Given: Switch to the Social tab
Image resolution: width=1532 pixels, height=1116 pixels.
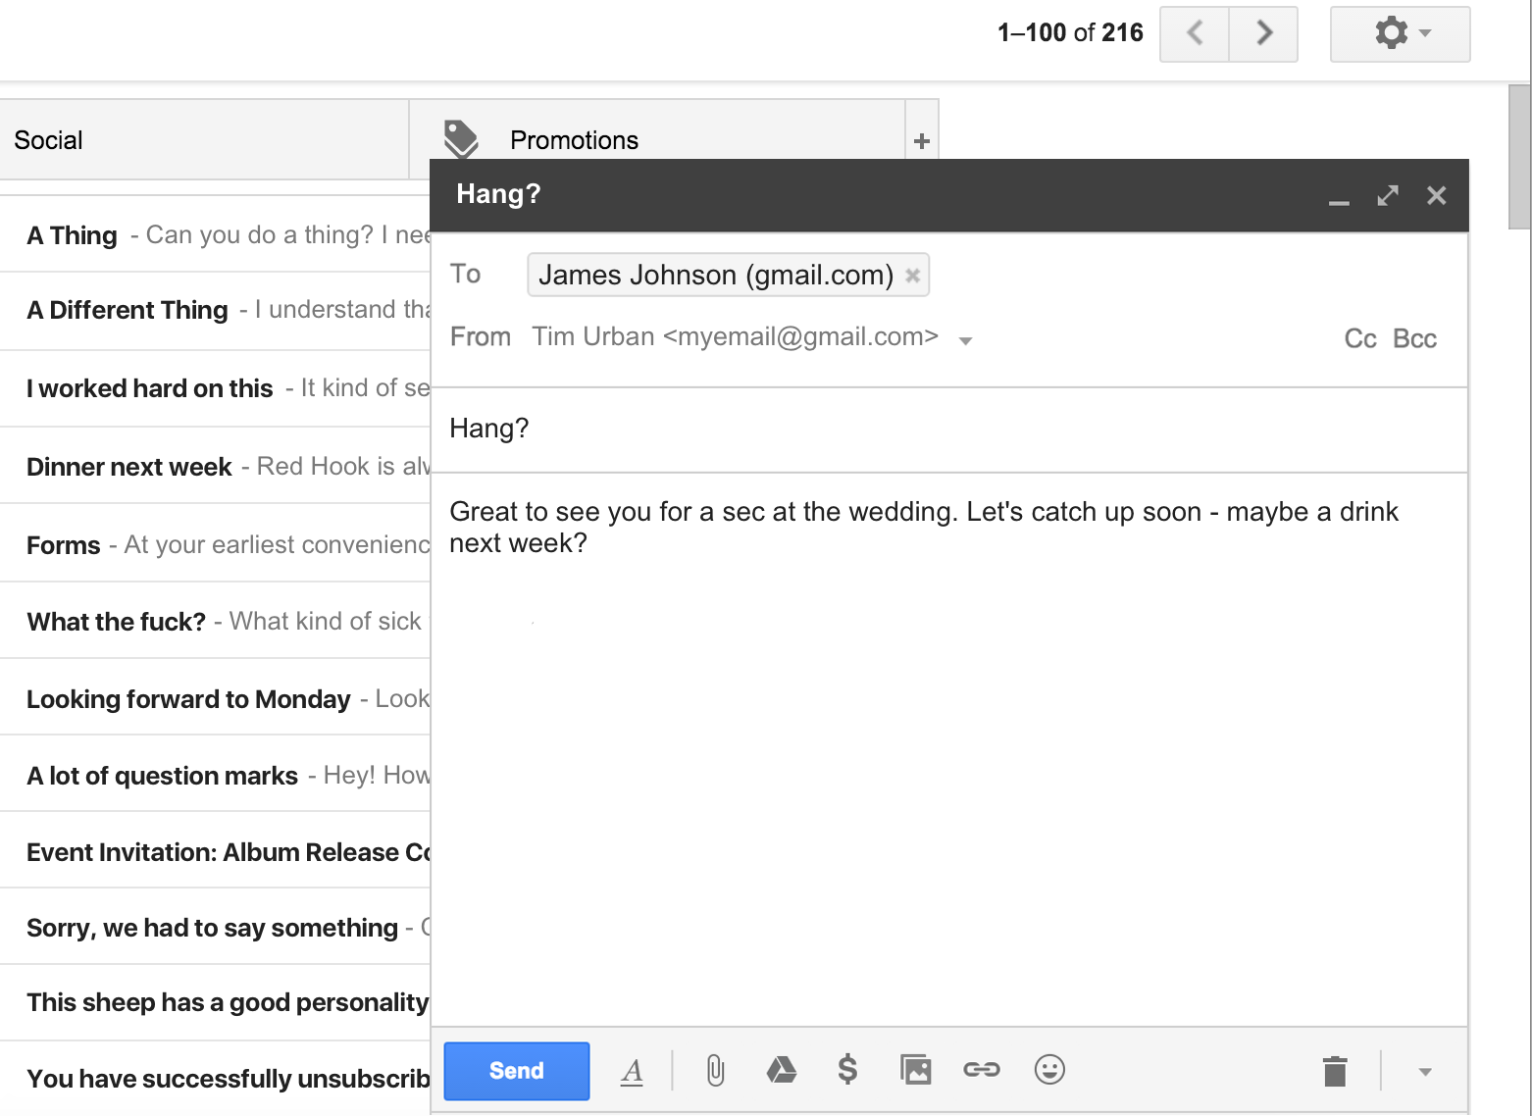Looking at the screenshot, I should click(204, 140).
